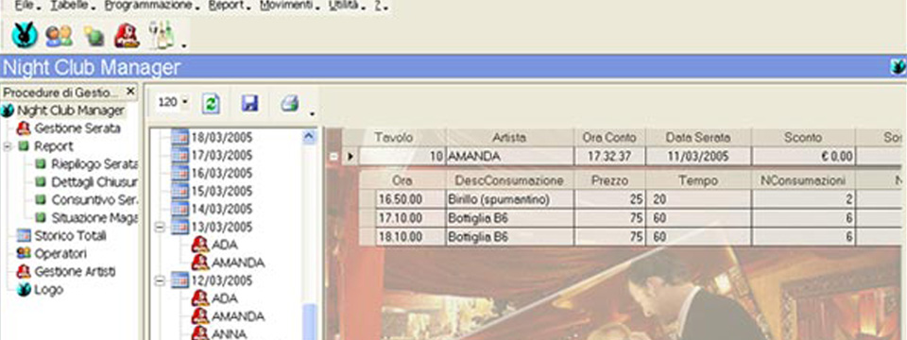Open the Tabelle menu

coord(72,6)
